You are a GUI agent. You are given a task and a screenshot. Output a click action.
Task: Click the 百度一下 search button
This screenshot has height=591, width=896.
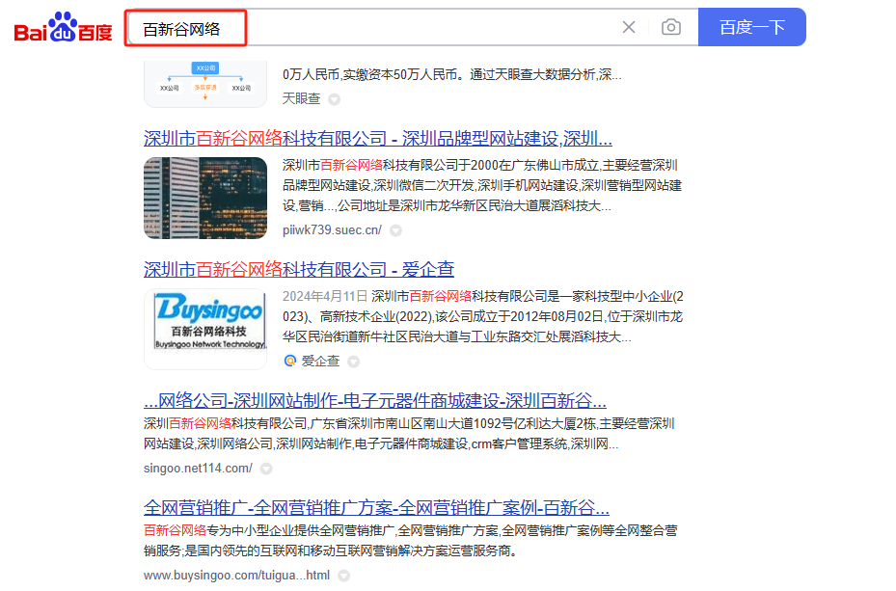[x=751, y=27]
